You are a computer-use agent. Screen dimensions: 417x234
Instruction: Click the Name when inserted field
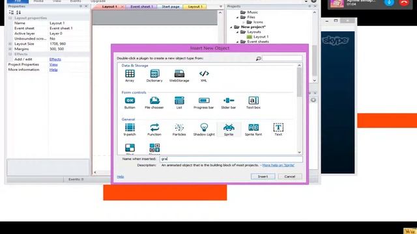pos(231,159)
